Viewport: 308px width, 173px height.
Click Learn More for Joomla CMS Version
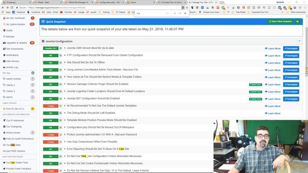[273, 49]
